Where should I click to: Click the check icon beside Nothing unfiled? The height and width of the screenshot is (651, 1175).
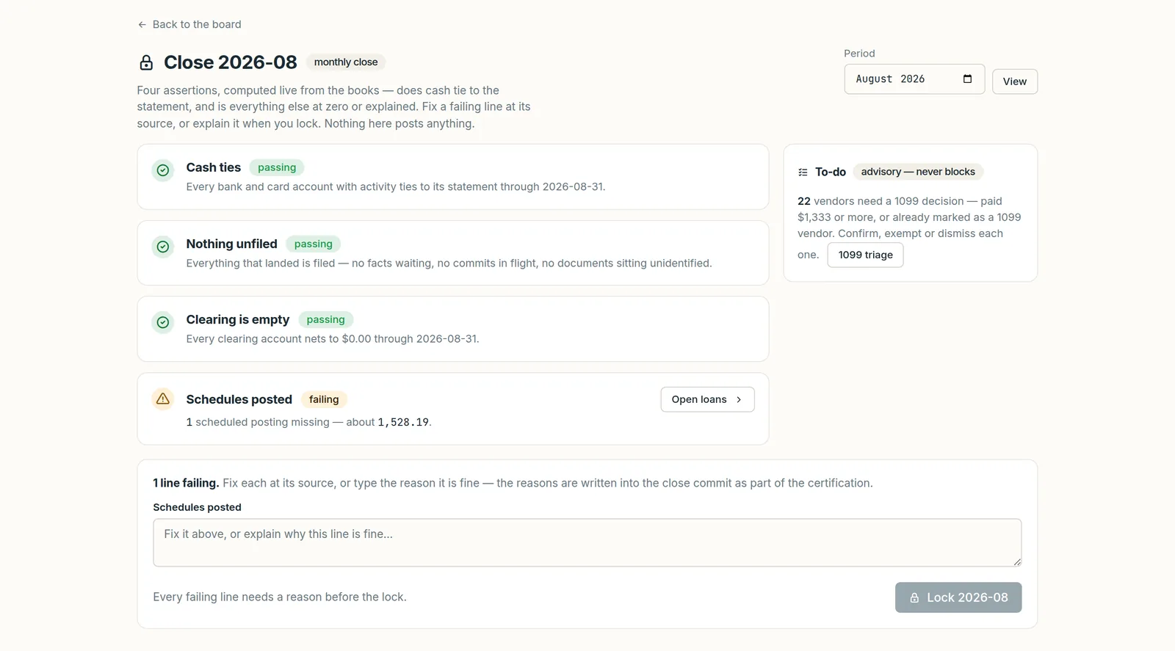[x=163, y=247]
